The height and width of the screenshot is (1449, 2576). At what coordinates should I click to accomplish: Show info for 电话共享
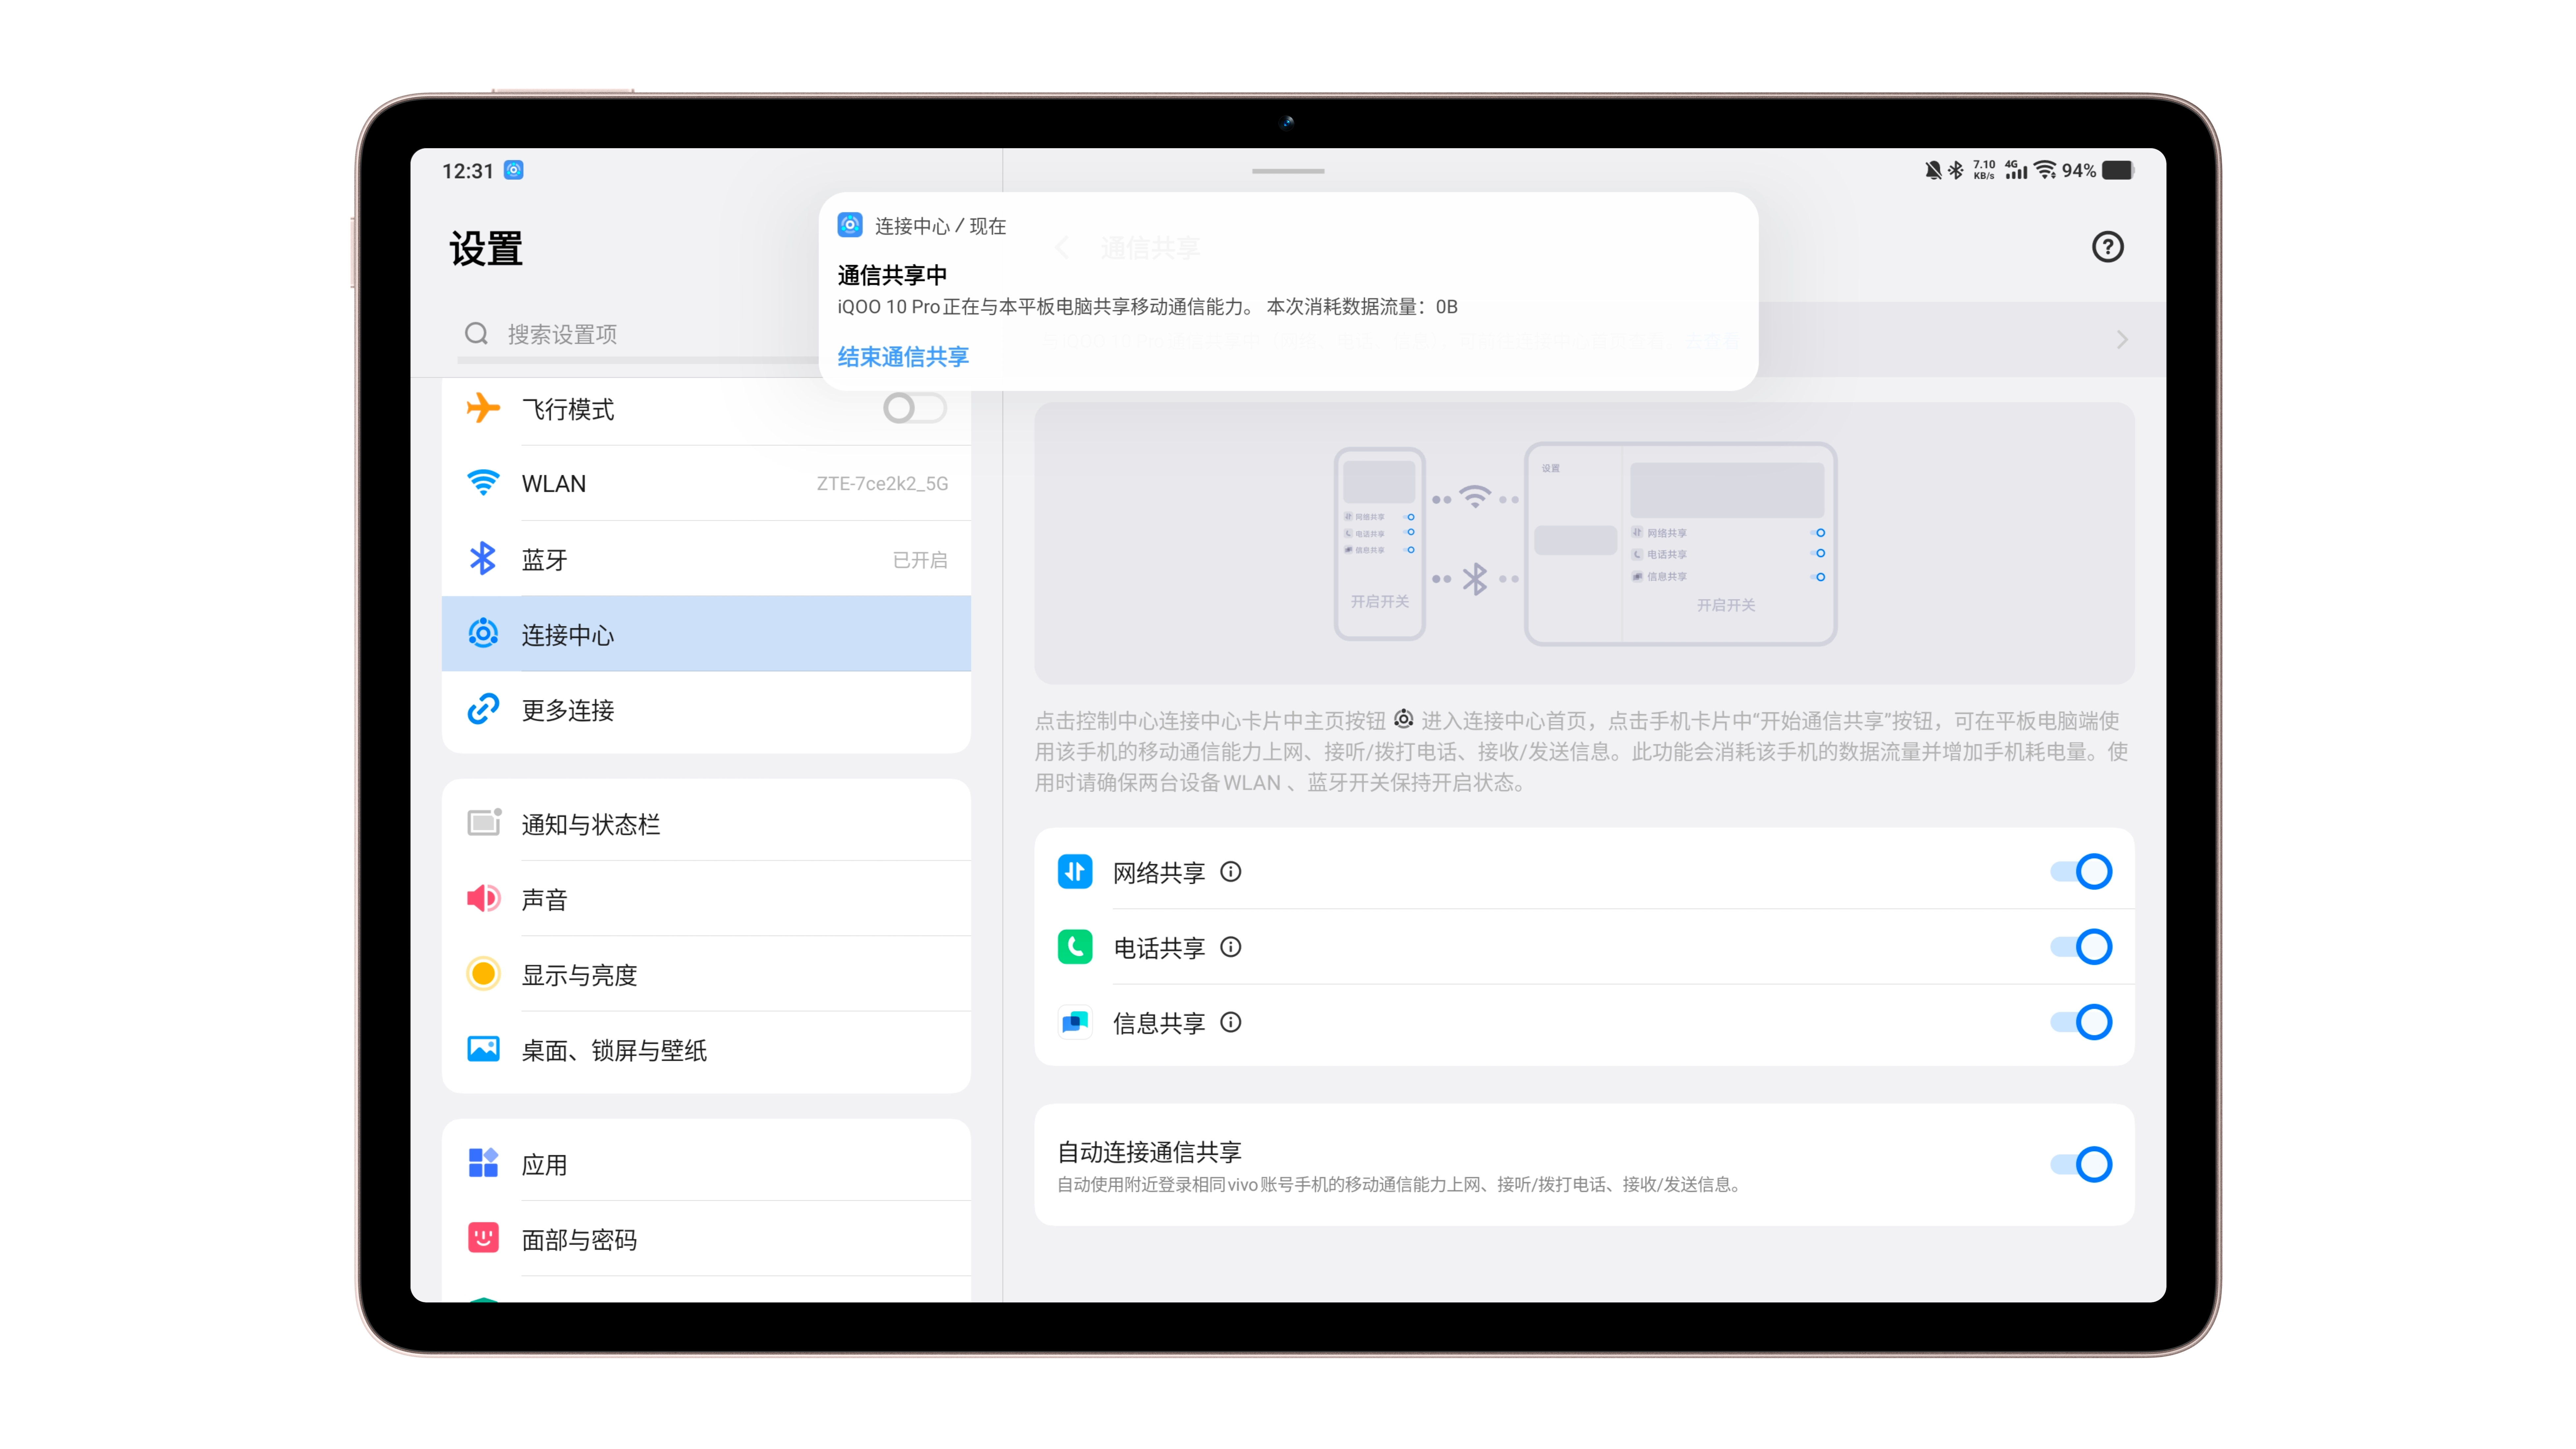[1231, 947]
